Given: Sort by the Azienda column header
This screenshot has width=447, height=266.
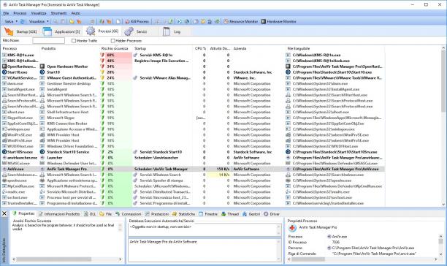Looking at the screenshot, I should [258, 48].
